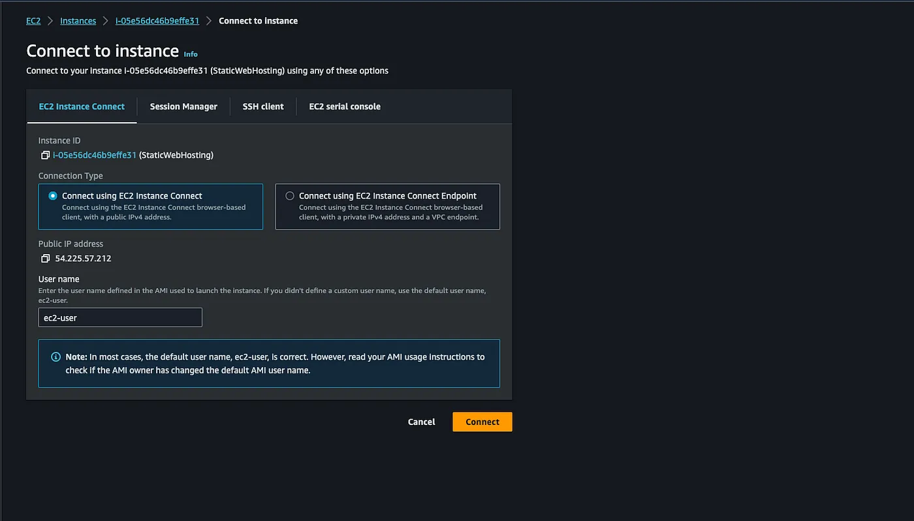914x521 pixels.
Task: Open instance i-05e56dc46b9effe31 breadcrumb link
Action: click(157, 21)
